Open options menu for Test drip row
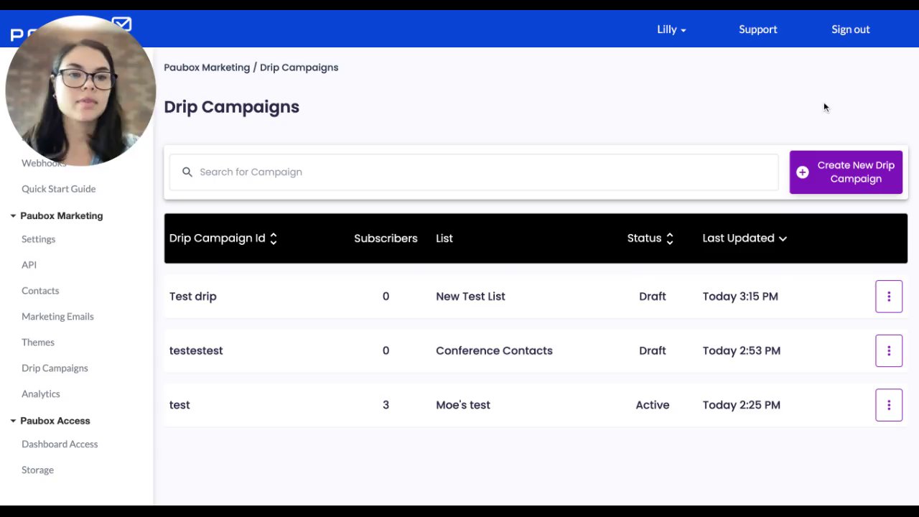 (x=889, y=297)
